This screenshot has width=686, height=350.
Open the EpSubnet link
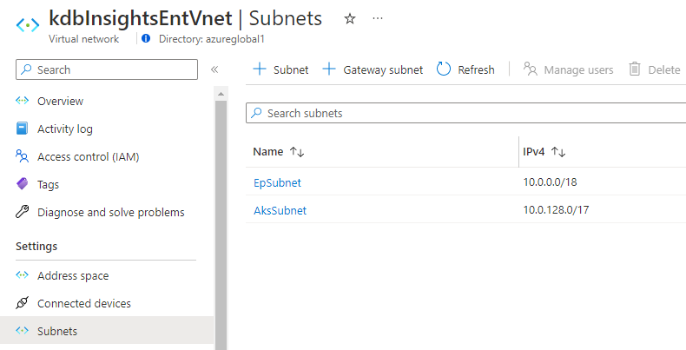click(x=277, y=182)
